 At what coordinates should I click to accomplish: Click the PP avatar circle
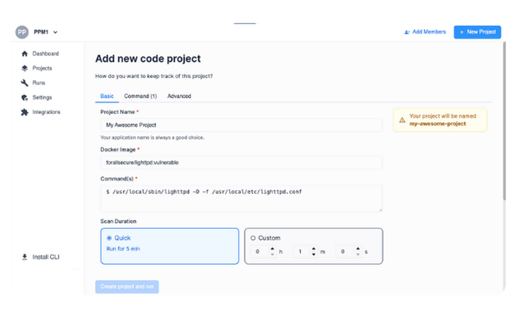tap(22, 32)
